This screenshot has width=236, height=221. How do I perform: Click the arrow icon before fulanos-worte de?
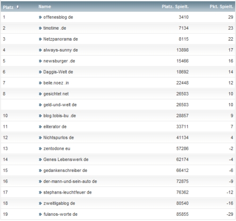click(x=40, y=214)
